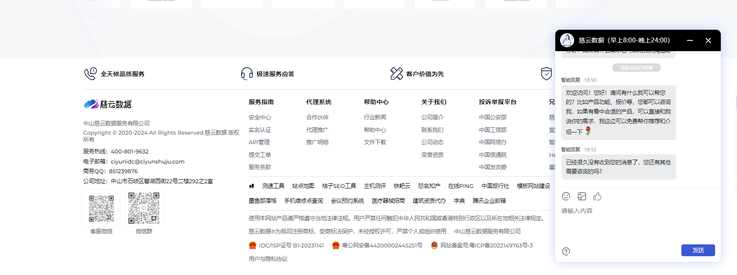
Task: Minimize the 慈云数据 chat window
Action: pos(690,40)
